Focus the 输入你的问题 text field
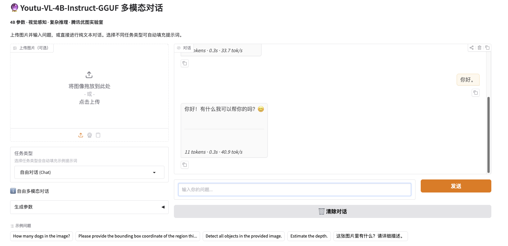508x246 pixels. [x=295, y=190]
